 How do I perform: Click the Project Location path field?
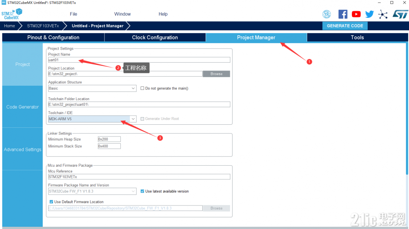pyautogui.click(x=125, y=74)
